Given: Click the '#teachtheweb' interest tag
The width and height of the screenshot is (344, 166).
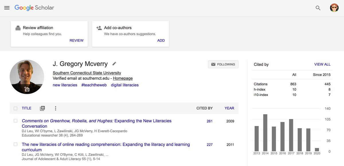Looking at the screenshot, I should coord(94,85).
